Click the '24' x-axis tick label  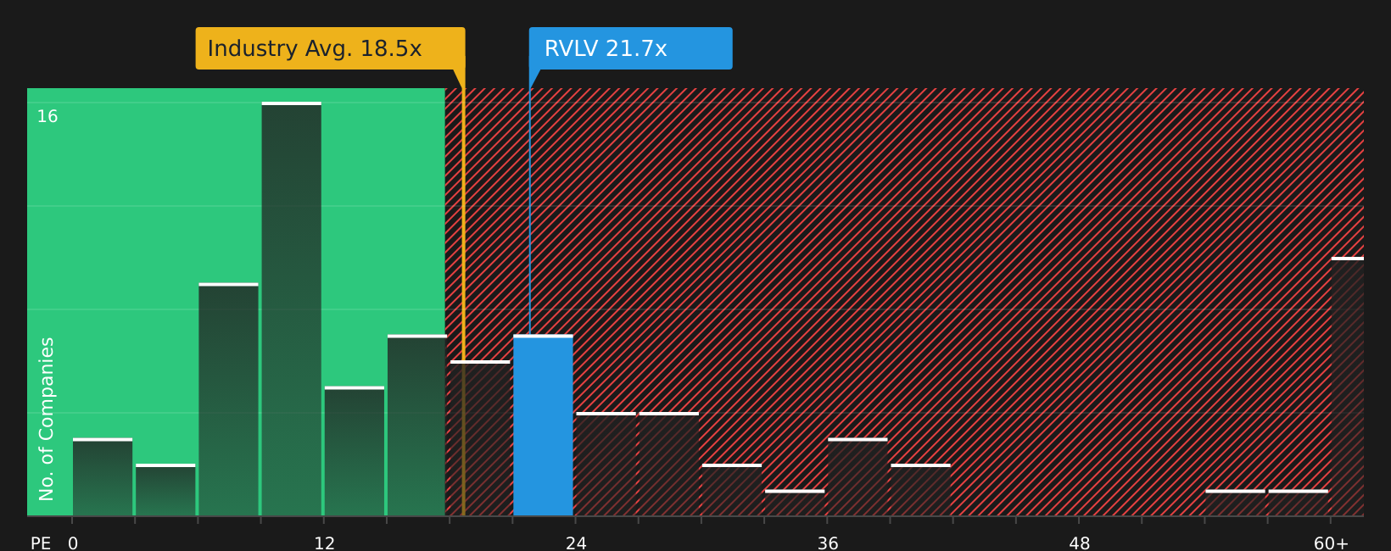[x=576, y=543]
